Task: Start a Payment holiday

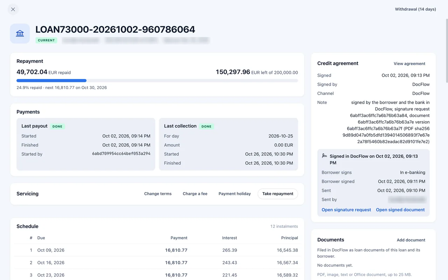Action: click(x=234, y=194)
